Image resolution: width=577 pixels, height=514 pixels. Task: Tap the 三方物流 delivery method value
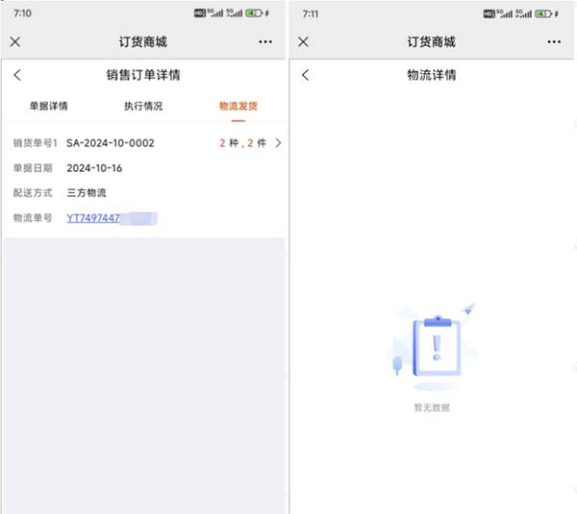pyautogui.click(x=87, y=193)
